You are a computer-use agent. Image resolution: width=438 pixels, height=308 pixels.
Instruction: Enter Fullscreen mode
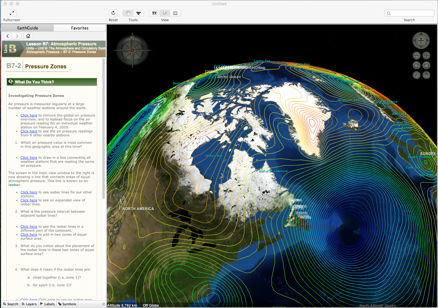click(12, 13)
